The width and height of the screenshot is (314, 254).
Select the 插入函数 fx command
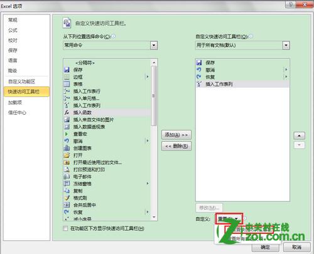coord(107,112)
